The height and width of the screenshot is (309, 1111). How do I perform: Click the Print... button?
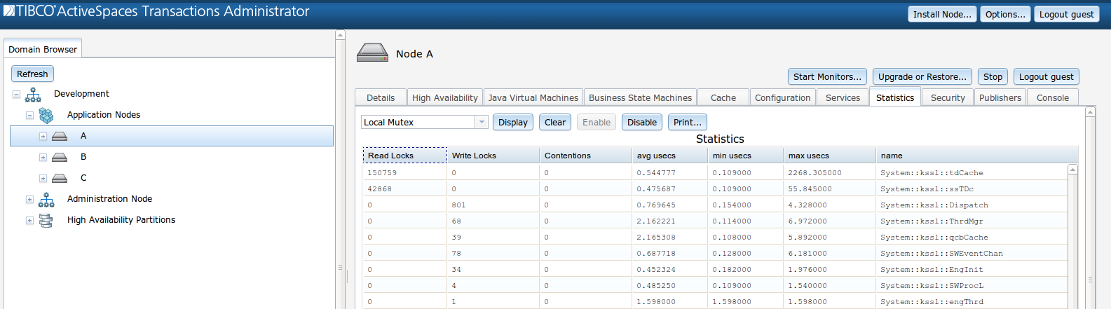[687, 122]
